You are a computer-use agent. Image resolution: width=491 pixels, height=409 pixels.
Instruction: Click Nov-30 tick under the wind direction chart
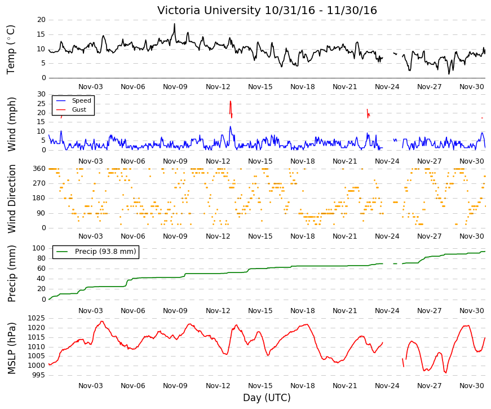pyautogui.click(x=472, y=236)
